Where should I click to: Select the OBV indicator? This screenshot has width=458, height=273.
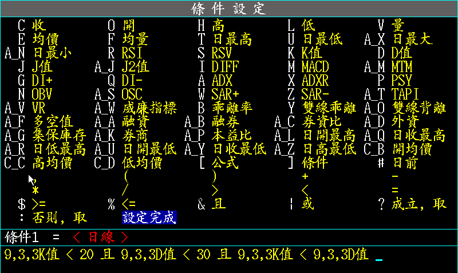point(42,94)
